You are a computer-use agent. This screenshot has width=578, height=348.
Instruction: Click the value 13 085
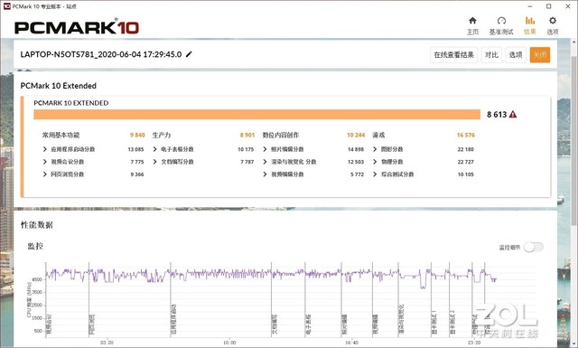point(135,149)
